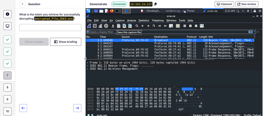Click the Show briefing button
The height and width of the screenshot is (116, 263).
66,42
